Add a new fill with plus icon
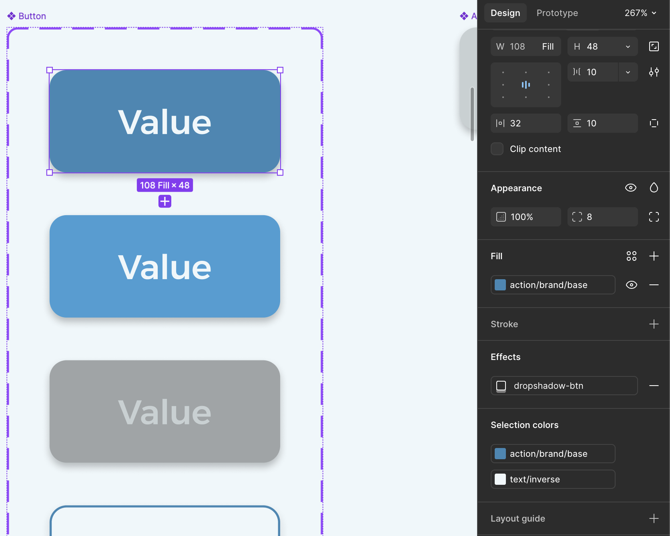This screenshot has height=536, width=670. tap(654, 256)
